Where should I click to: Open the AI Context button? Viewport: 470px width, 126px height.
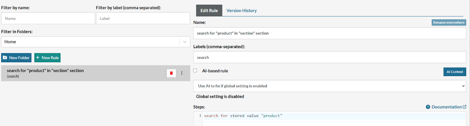coord(454,72)
